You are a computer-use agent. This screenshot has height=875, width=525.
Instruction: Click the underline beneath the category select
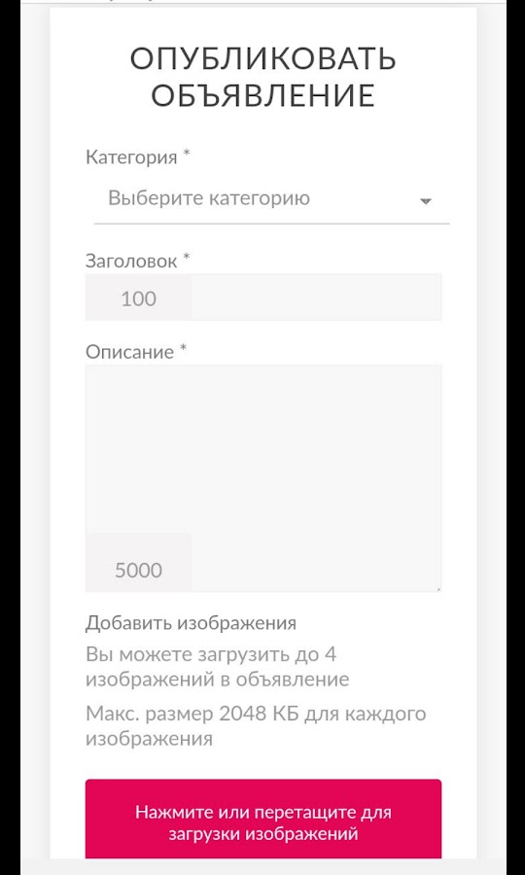point(271,224)
